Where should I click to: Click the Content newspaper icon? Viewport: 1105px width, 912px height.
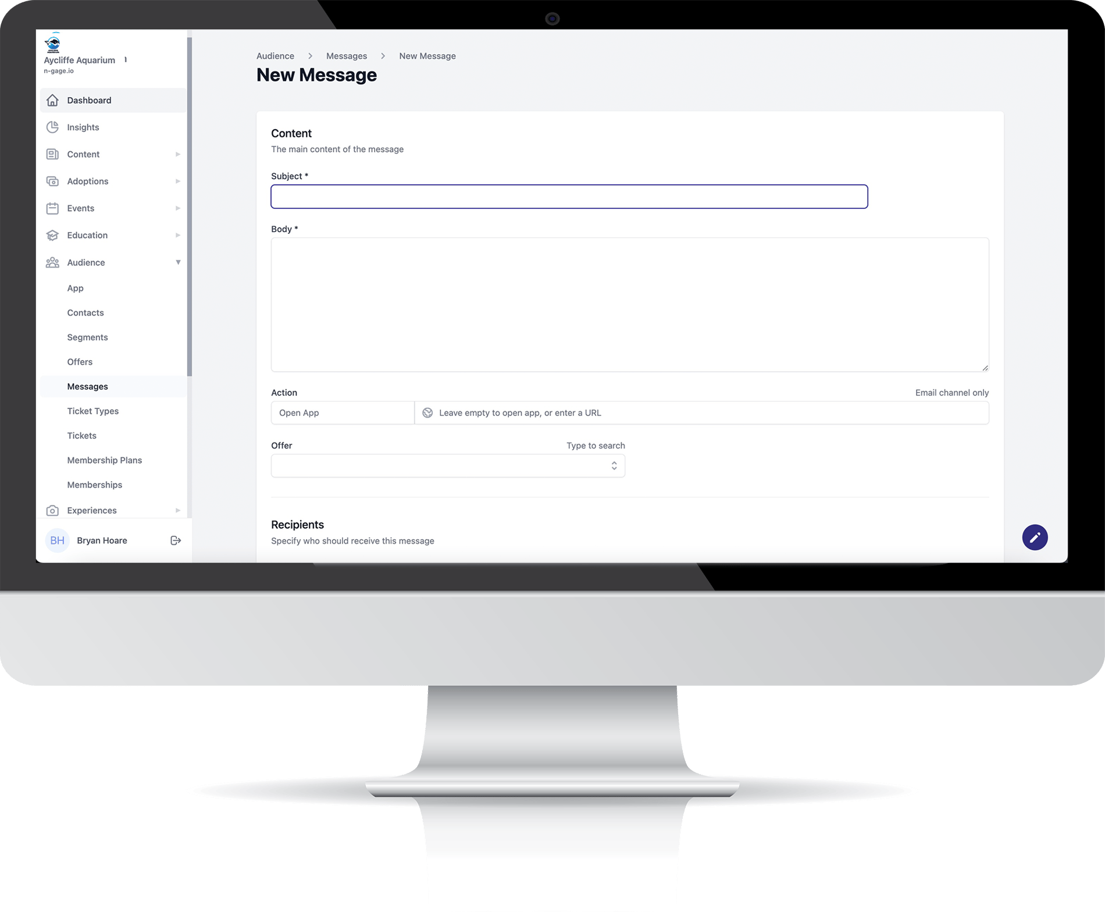pos(52,154)
